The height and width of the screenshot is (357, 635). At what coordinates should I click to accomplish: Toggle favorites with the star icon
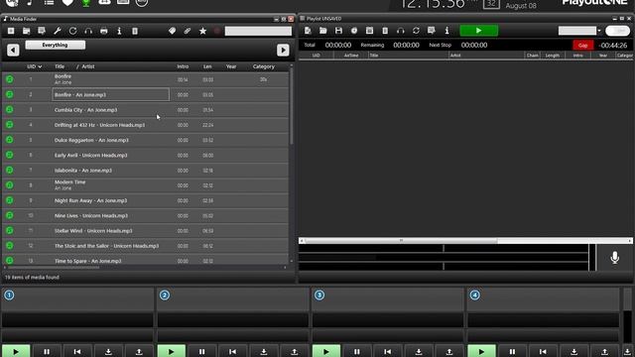202,31
